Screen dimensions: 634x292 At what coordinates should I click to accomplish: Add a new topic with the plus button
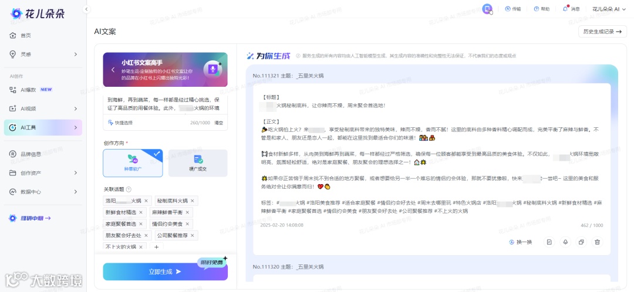(x=157, y=247)
